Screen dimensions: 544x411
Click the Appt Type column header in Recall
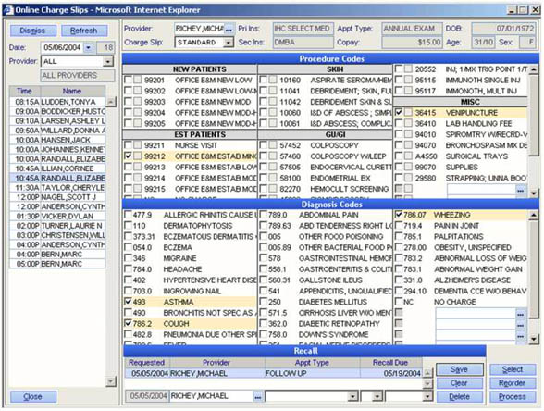click(x=313, y=363)
